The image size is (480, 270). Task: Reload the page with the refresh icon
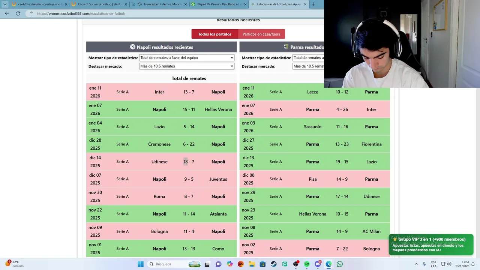point(18,13)
